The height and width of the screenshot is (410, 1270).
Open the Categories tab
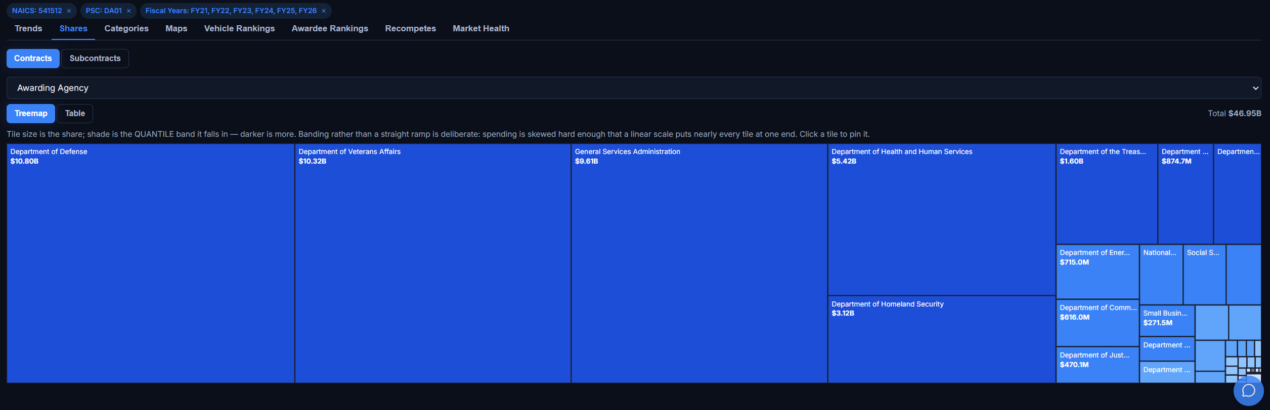coord(126,29)
